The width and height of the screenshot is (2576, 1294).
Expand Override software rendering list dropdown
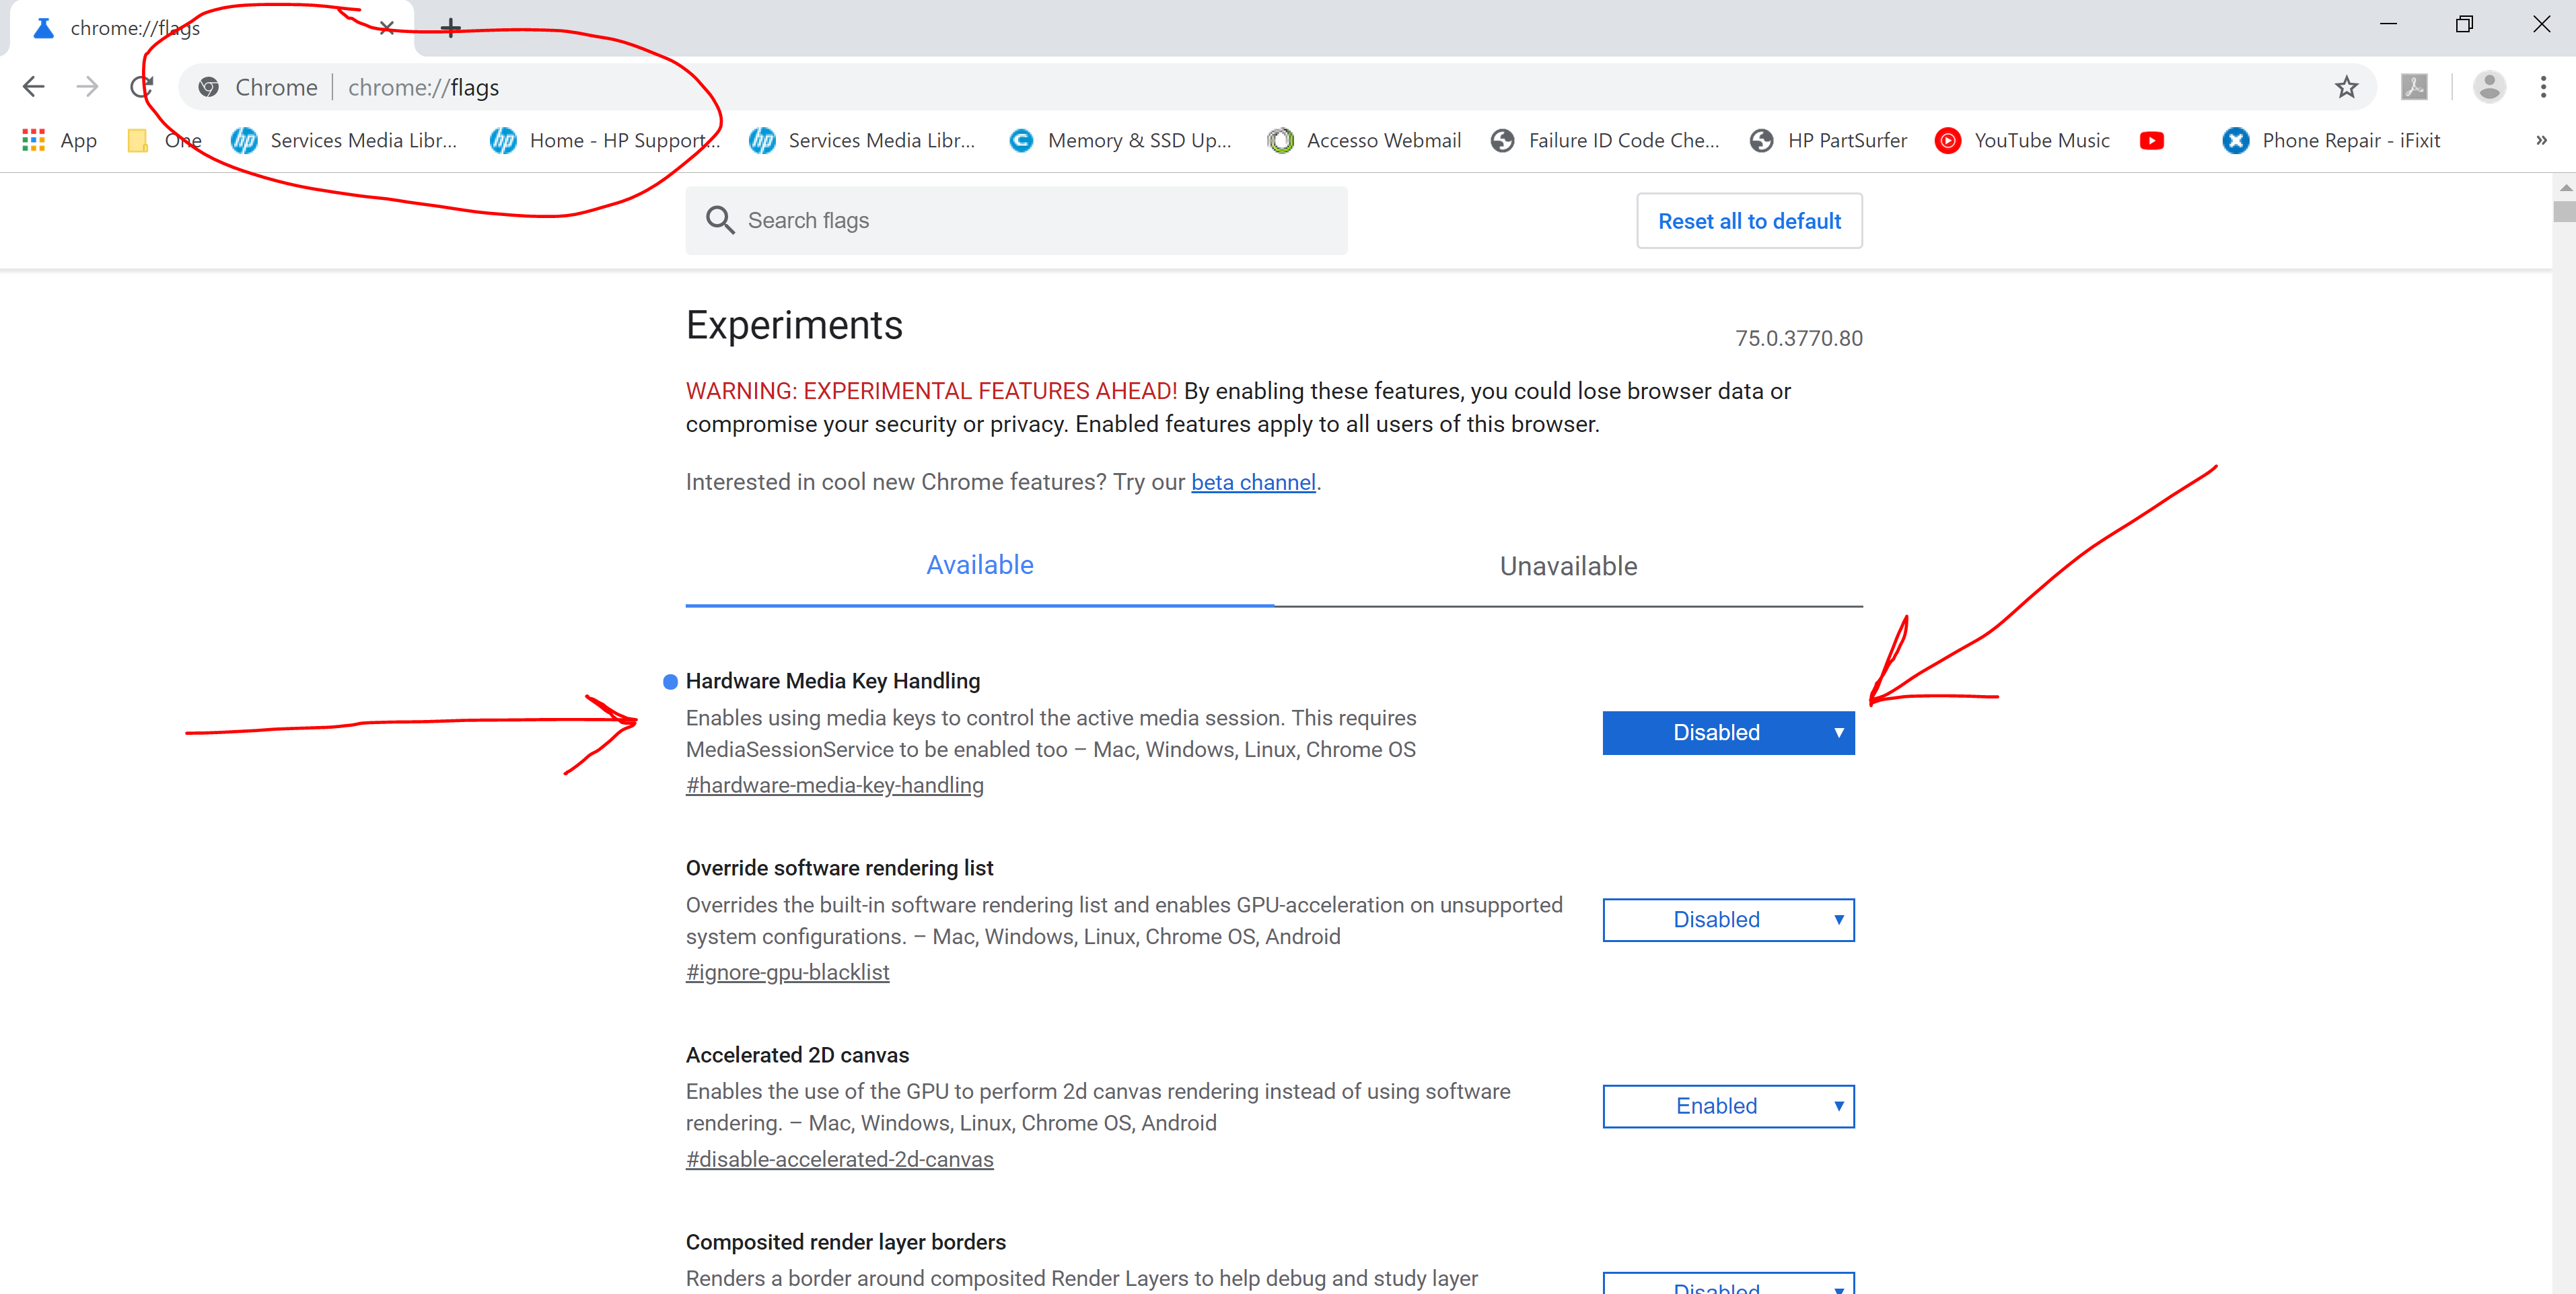click(1728, 920)
